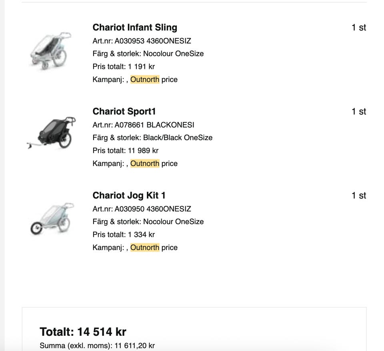Click highlighted Outnorth in the Infant Sling row
Image resolution: width=384 pixels, height=351 pixels.
(x=145, y=79)
